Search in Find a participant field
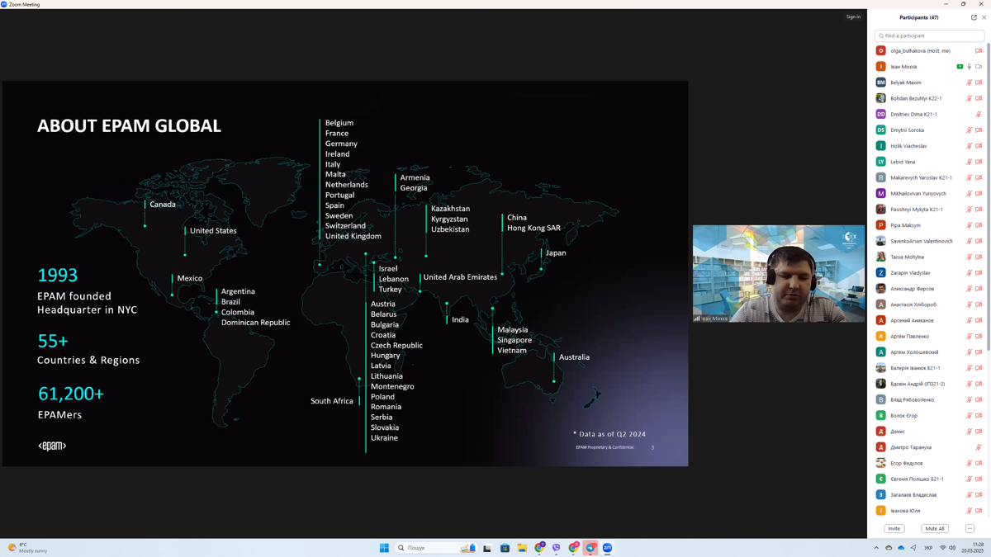The image size is (991, 557). tap(929, 35)
